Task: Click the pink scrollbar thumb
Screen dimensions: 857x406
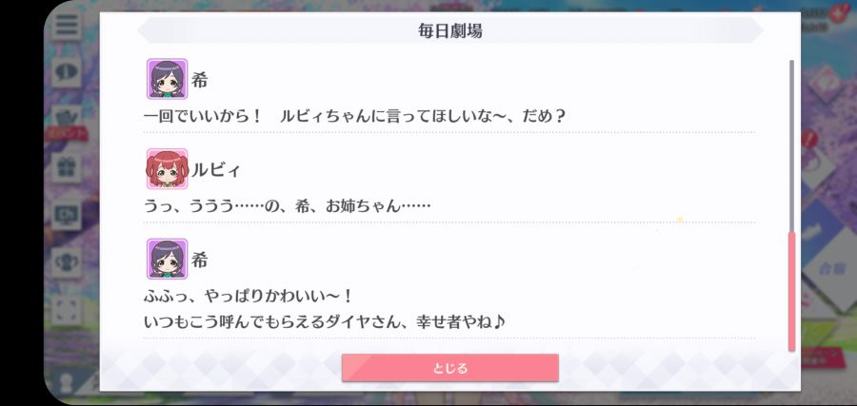Action: 791,291
